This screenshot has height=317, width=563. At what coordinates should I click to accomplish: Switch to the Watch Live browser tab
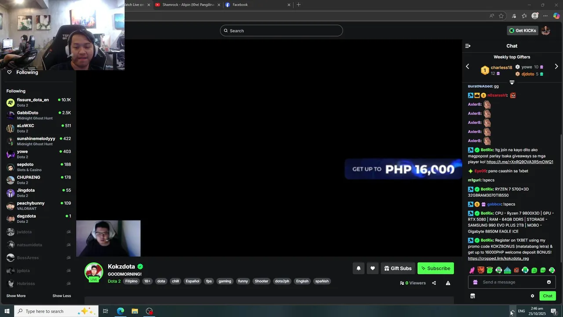click(134, 5)
